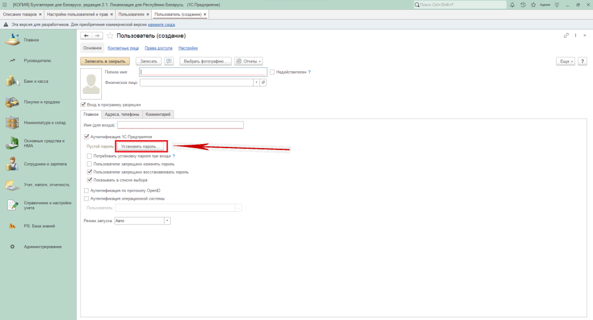Click the Имя (для входа) input field
This screenshot has width=593, height=320.
[180, 125]
